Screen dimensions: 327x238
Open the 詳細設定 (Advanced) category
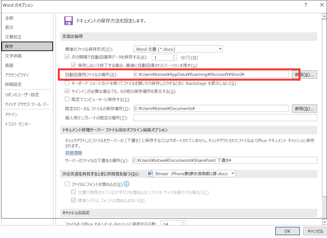pyautogui.click(x=13, y=84)
